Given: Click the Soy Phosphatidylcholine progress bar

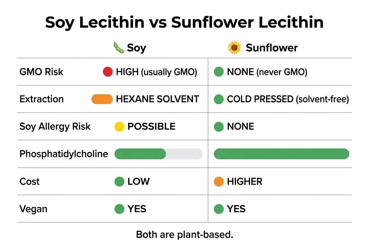Looking at the screenshot, I should [x=159, y=154].
